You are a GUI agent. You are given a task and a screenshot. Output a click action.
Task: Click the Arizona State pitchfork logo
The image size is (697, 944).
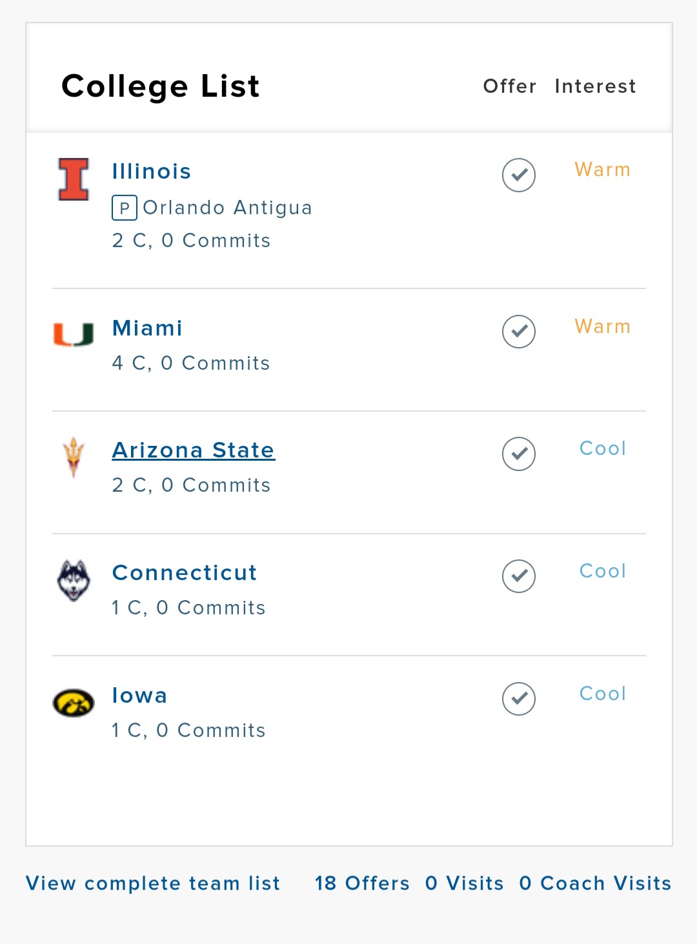[74, 457]
